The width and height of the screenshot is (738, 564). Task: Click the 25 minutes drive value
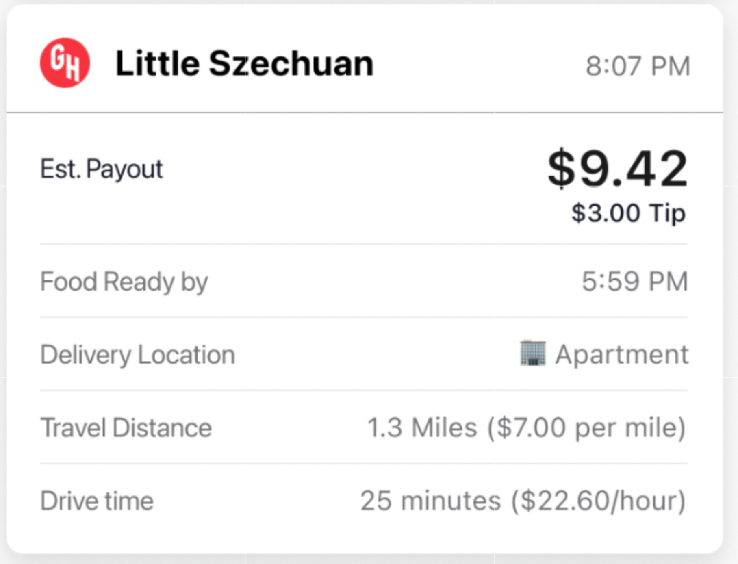(x=430, y=501)
